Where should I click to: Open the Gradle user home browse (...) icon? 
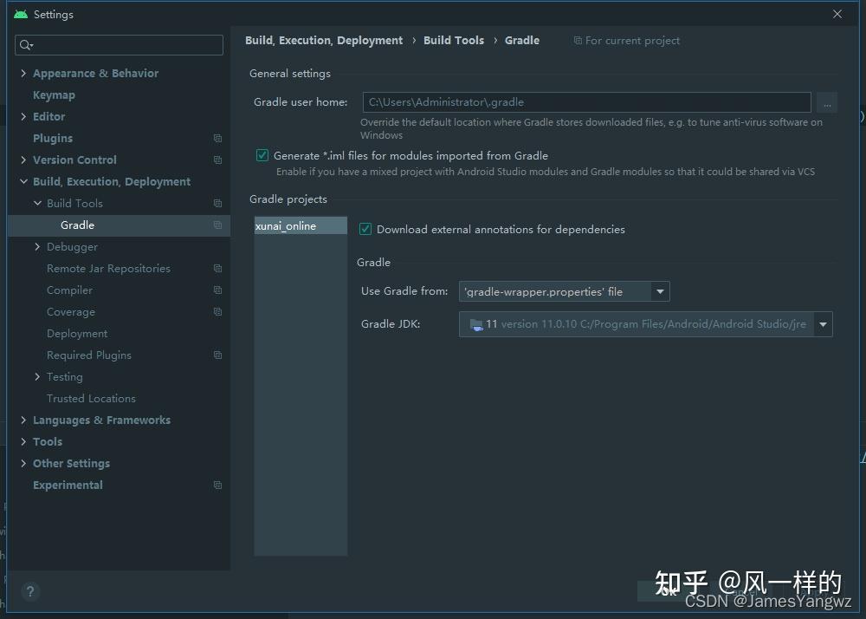tap(827, 102)
